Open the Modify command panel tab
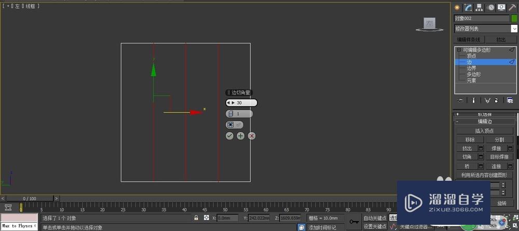 468,7
